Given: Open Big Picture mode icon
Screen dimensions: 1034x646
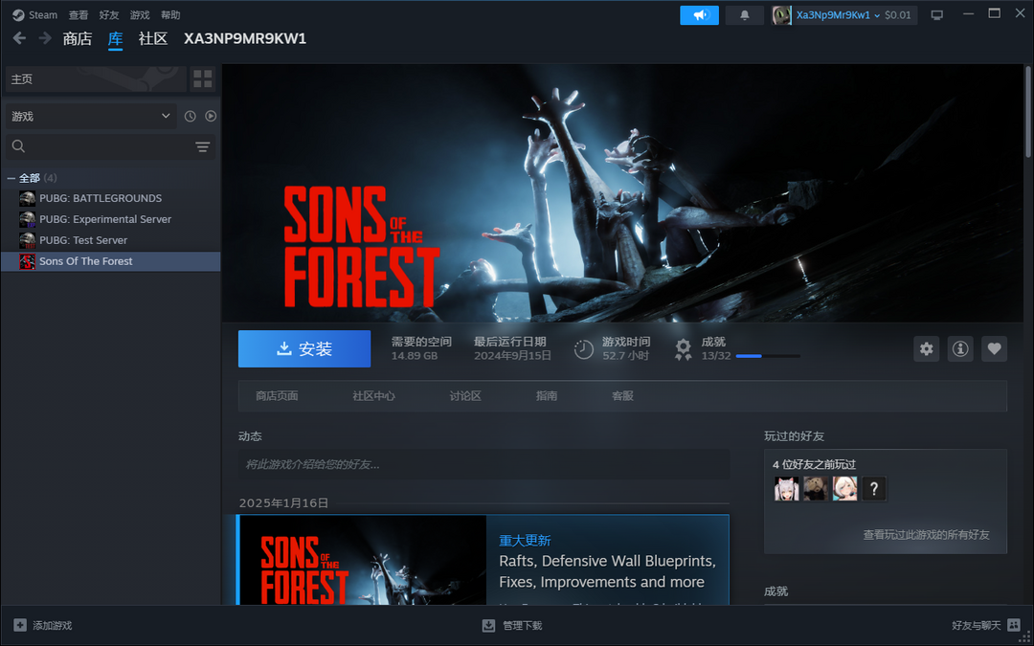Looking at the screenshot, I should (x=936, y=15).
